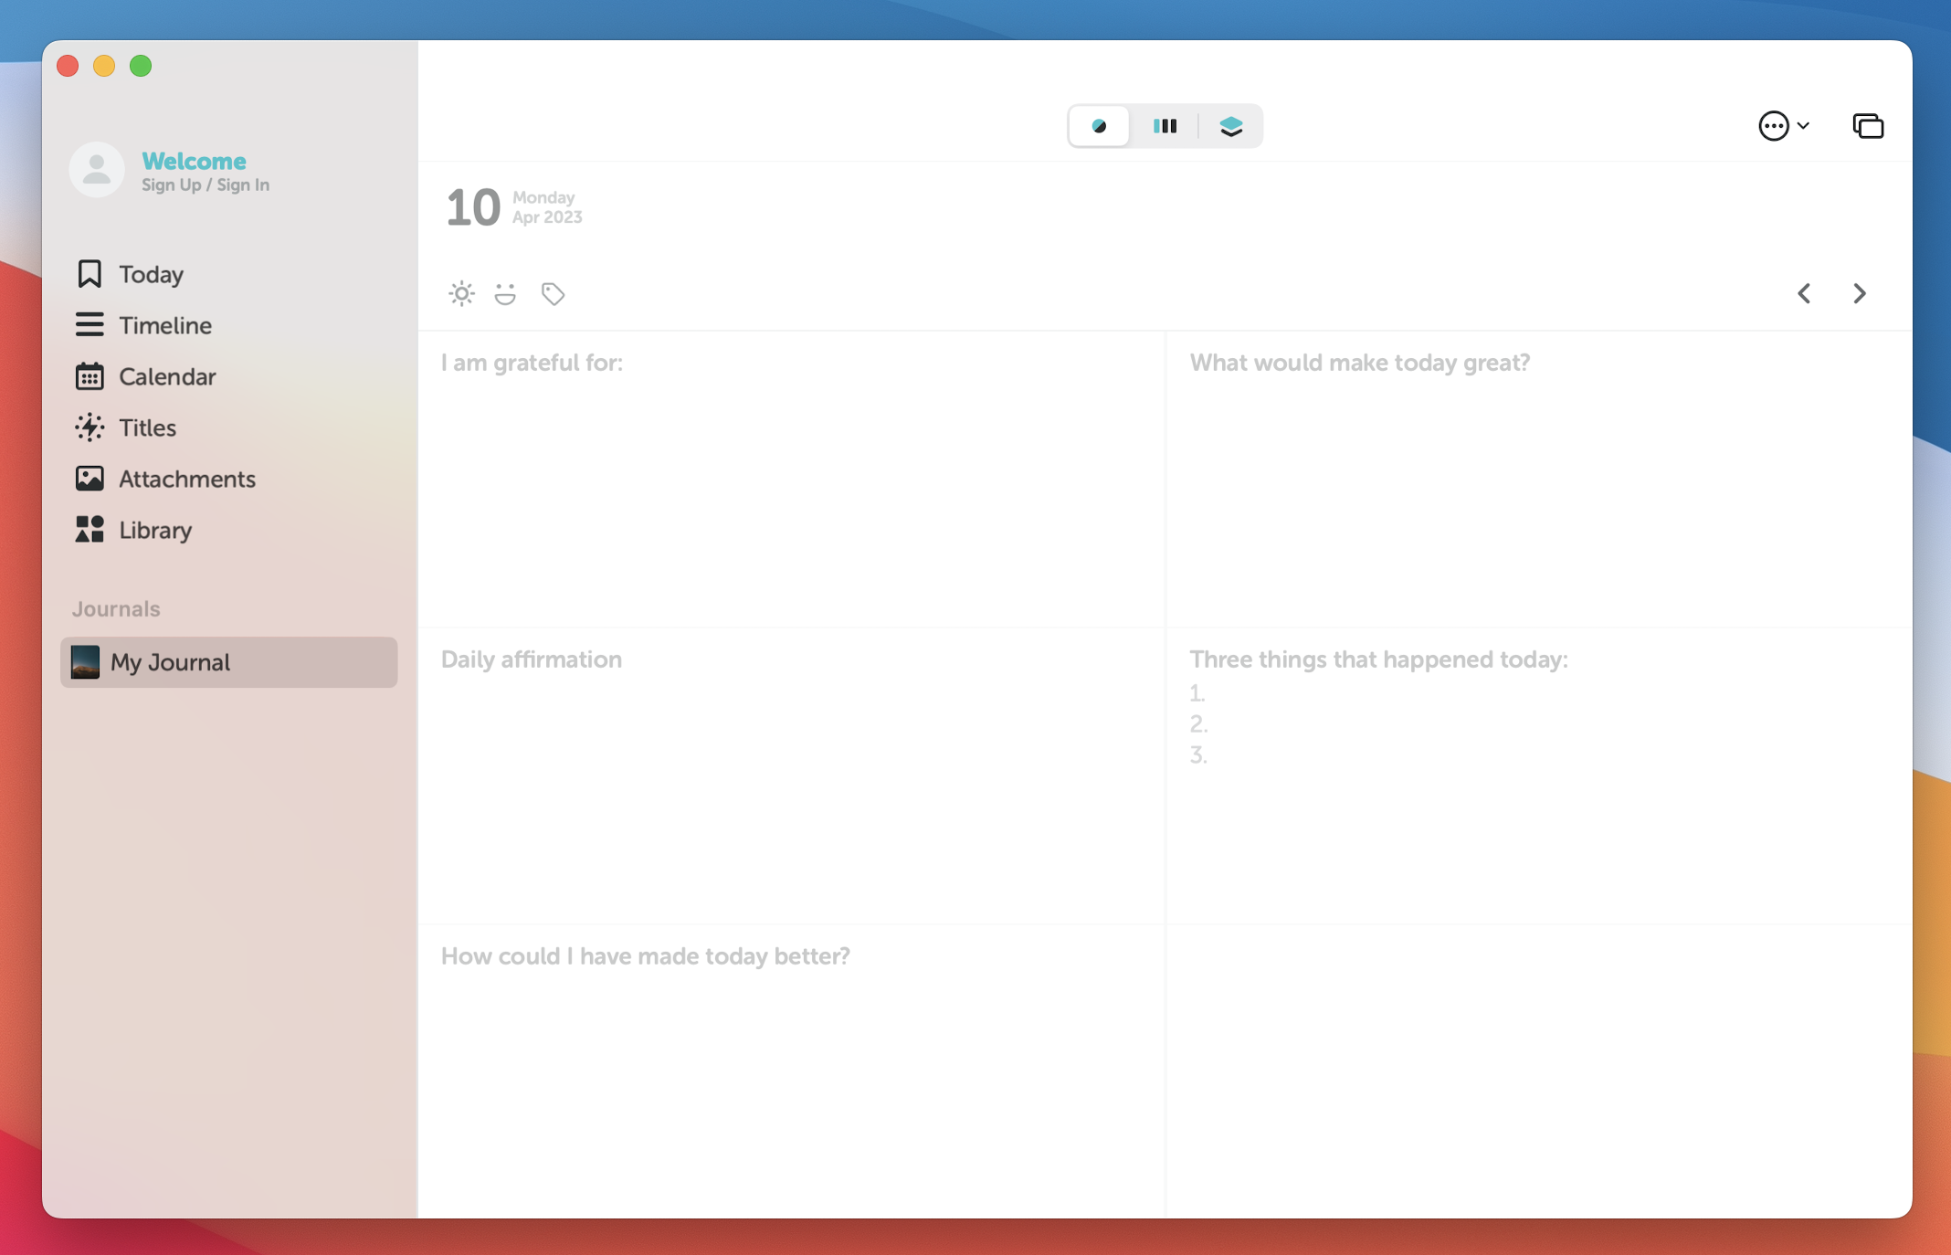Image resolution: width=1951 pixels, height=1255 pixels.
Task: Navigate to next day entry
Action: (1859, 291)
